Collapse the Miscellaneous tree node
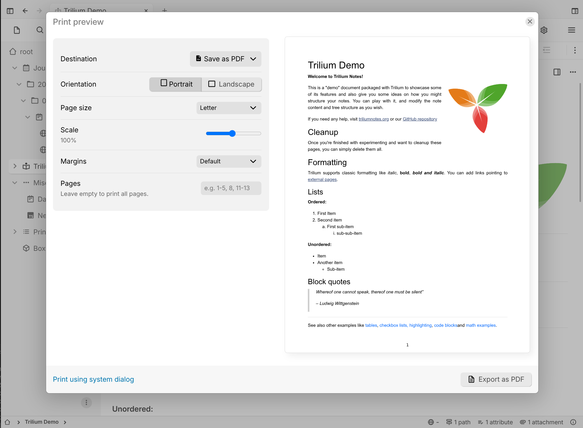This screenshot has height=428, width=583. [15, 183]
